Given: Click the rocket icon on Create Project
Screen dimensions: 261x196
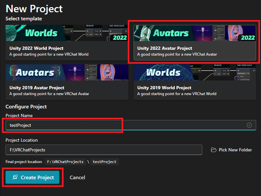Looking at the screenshot, I should pyautogui.click(x=15, y=177).
